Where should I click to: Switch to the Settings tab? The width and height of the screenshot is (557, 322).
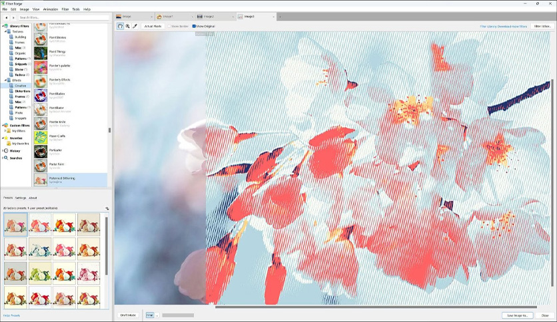21,198
